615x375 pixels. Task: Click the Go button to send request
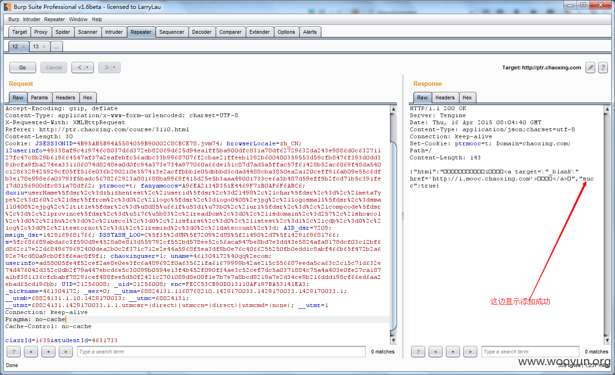(x=23, y=67)
